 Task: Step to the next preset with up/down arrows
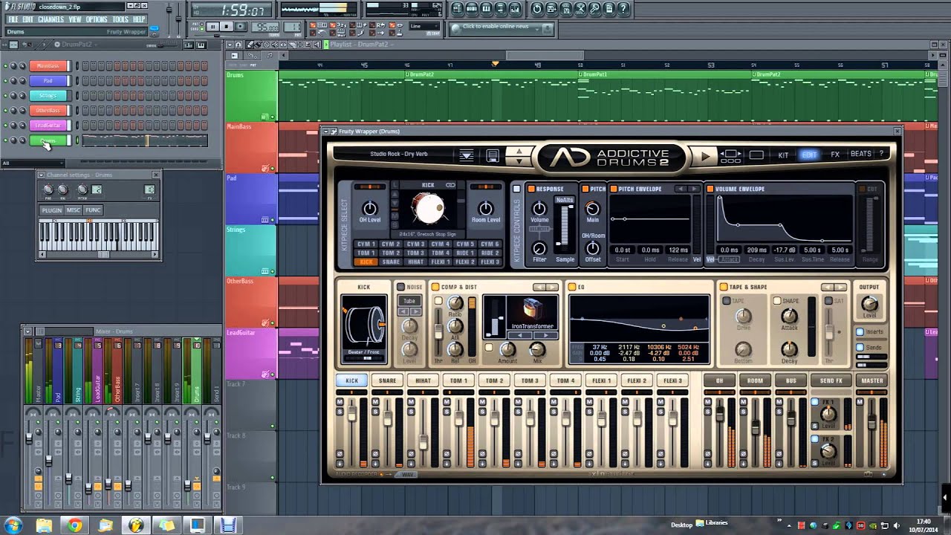(x=519, y=160)
